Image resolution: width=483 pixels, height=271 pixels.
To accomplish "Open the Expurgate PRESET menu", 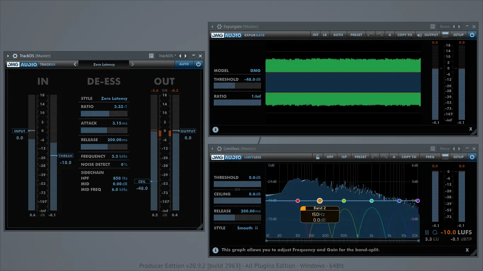I will pyautogui.click(x=356, y=35).
